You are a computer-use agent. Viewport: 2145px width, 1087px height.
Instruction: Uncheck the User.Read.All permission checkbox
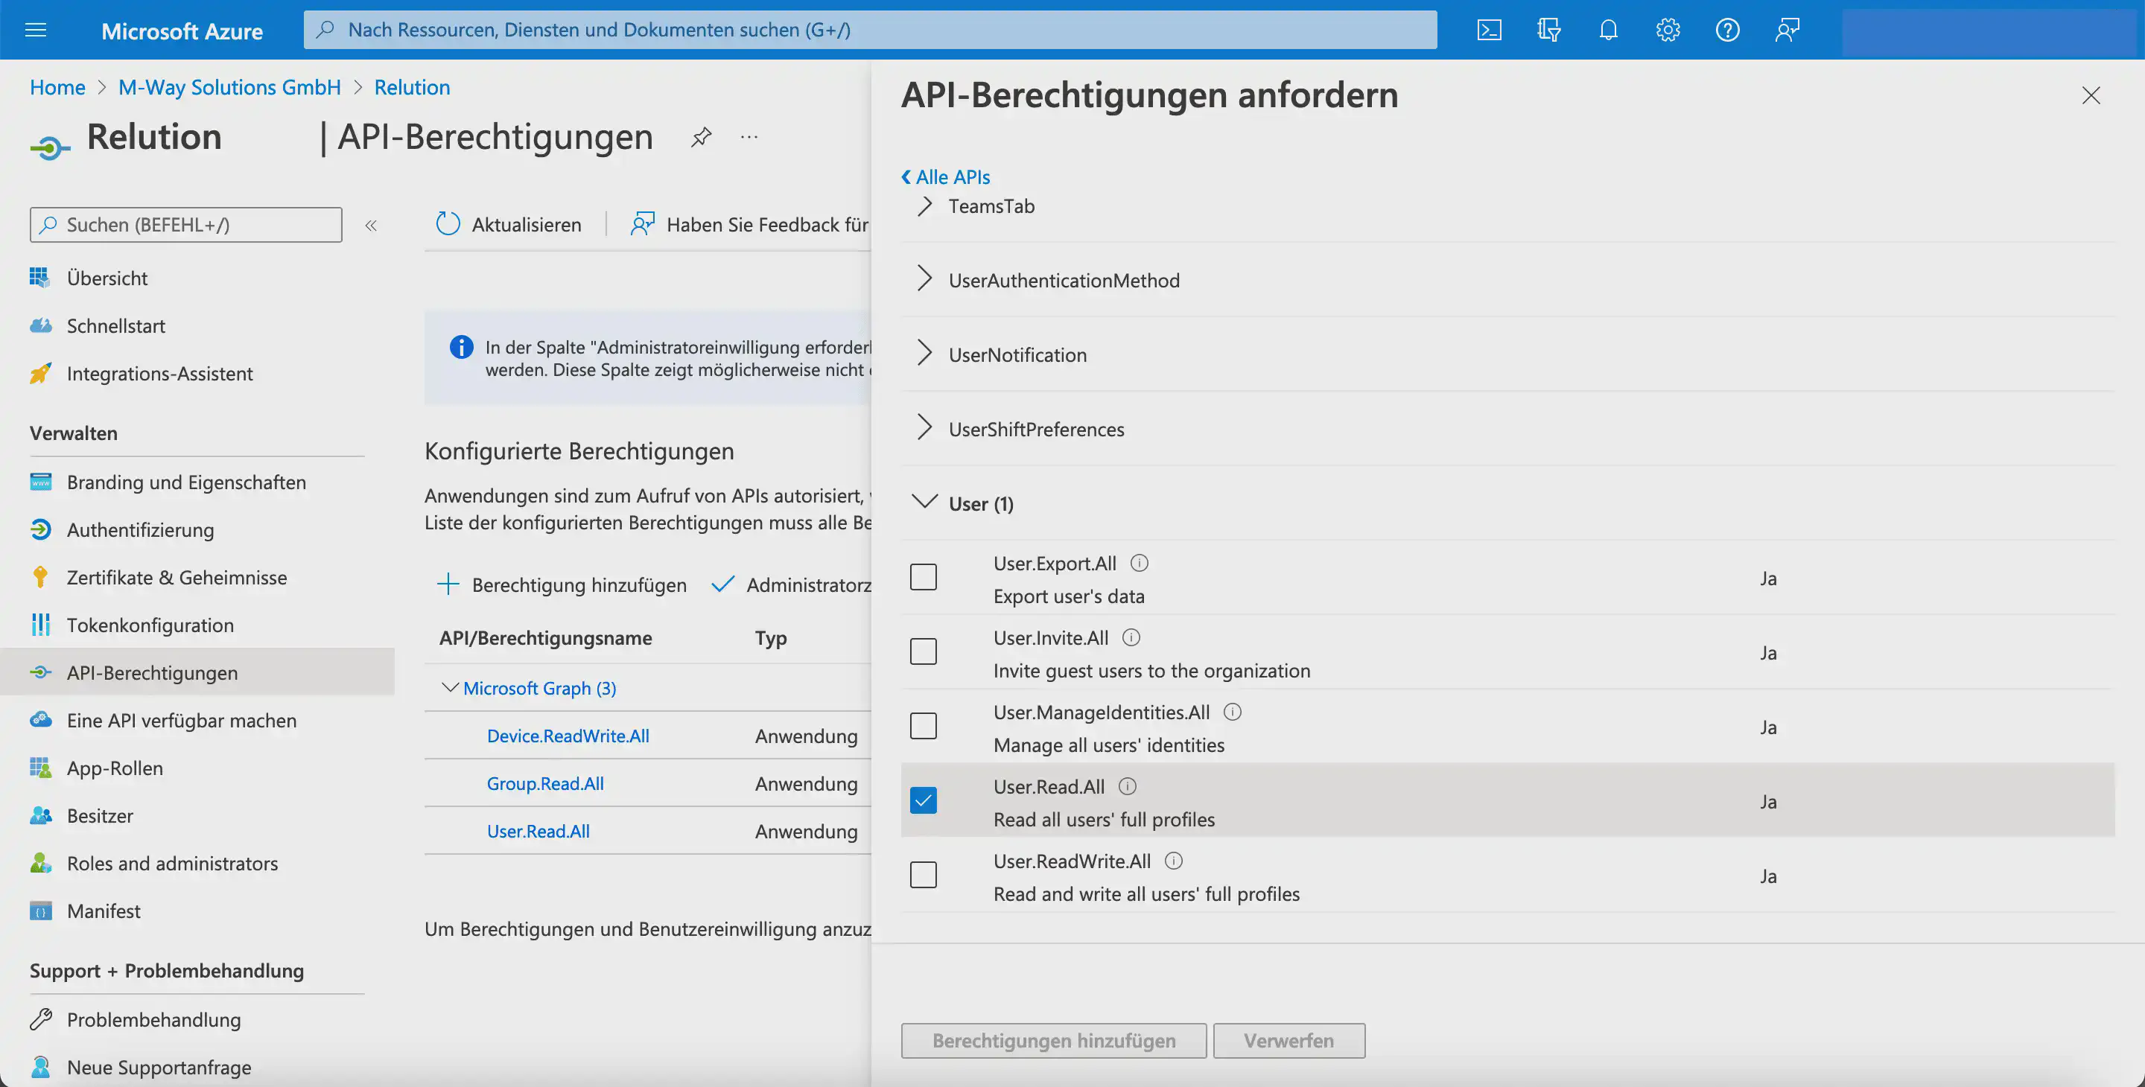tap(923, 800)
